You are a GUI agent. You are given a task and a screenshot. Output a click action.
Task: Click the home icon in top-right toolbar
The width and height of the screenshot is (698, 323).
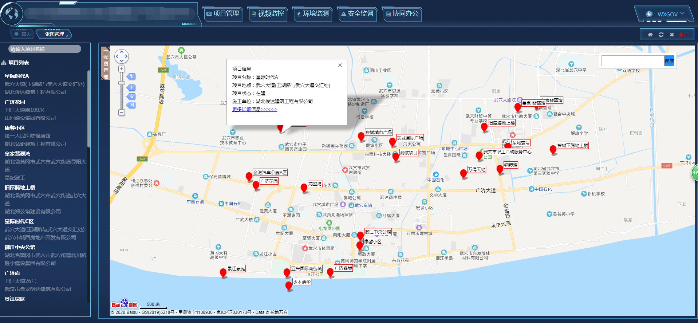pos(650,35)
